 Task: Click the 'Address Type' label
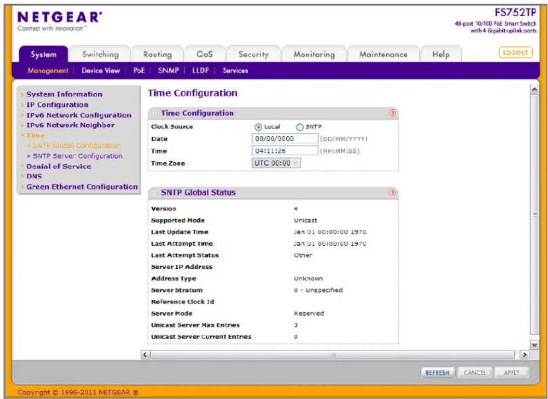[x=174, y=278]
